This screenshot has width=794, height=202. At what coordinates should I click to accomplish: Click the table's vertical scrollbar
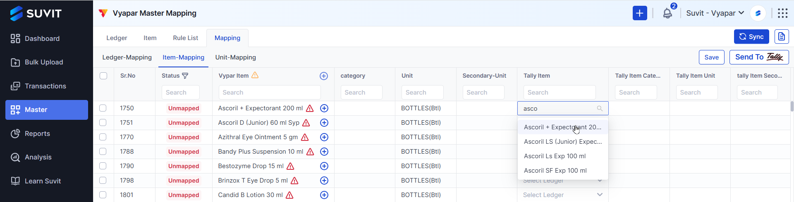coord(792,106)
